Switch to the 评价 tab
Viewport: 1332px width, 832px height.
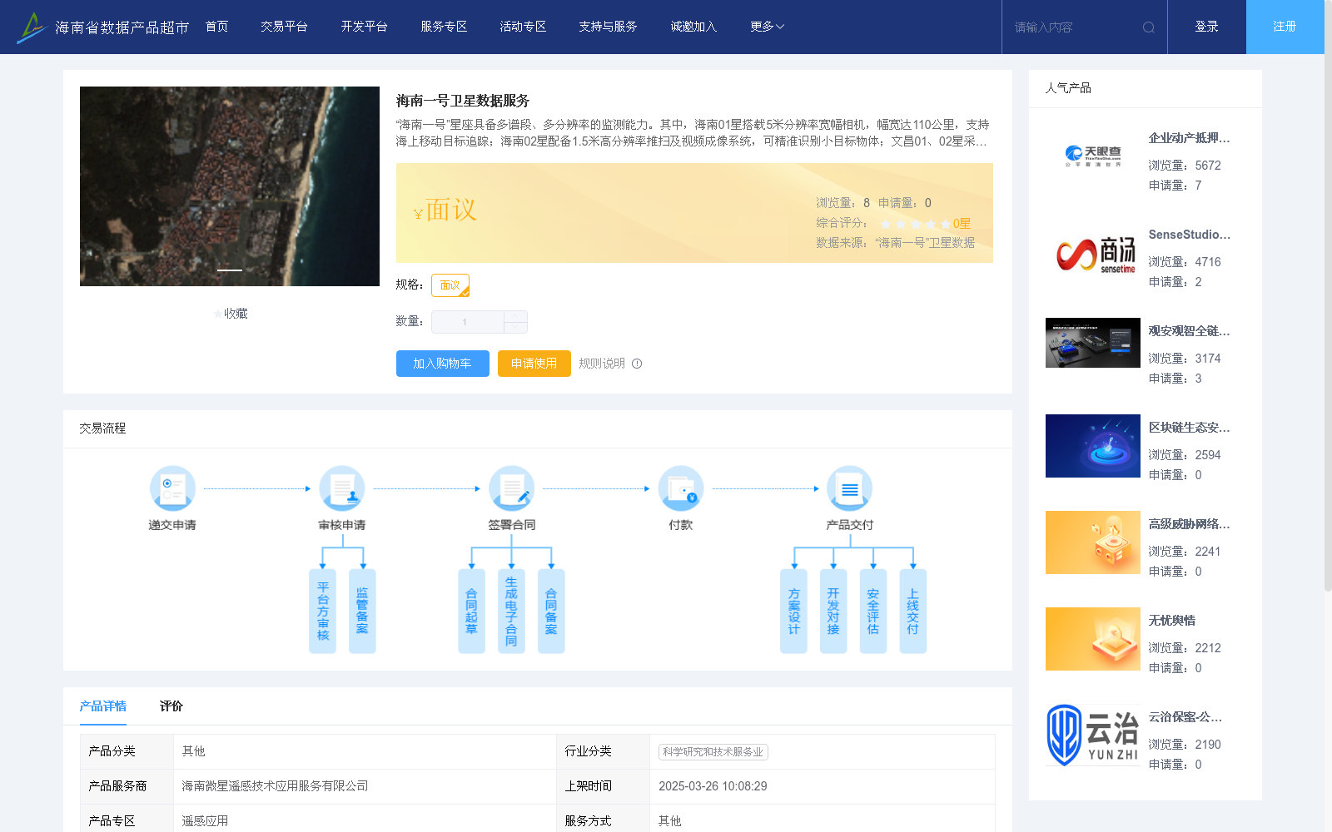[x=171, y=706]
